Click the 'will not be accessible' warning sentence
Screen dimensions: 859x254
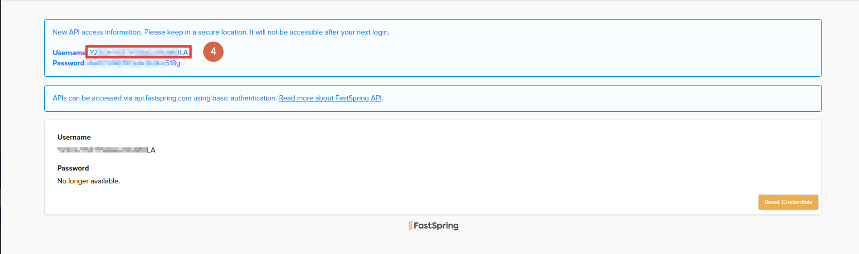[319, 32]
